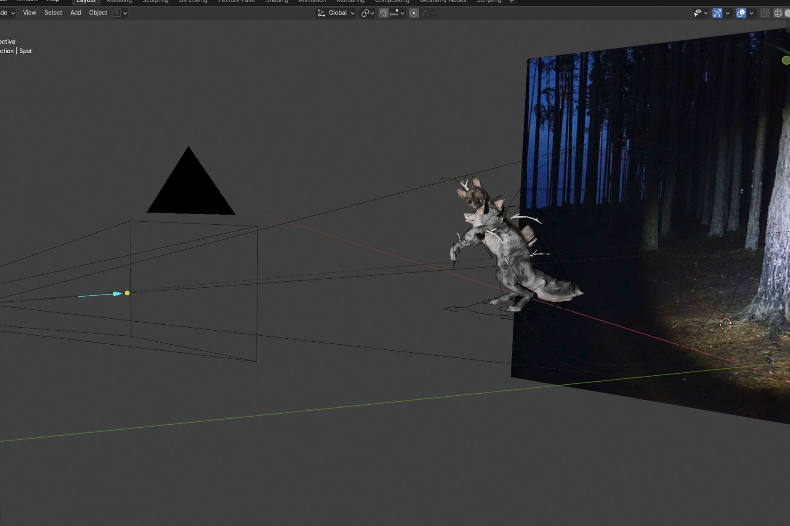The image size is (790, 526).
Task: Open the View menu
Action: coord(29,13)
